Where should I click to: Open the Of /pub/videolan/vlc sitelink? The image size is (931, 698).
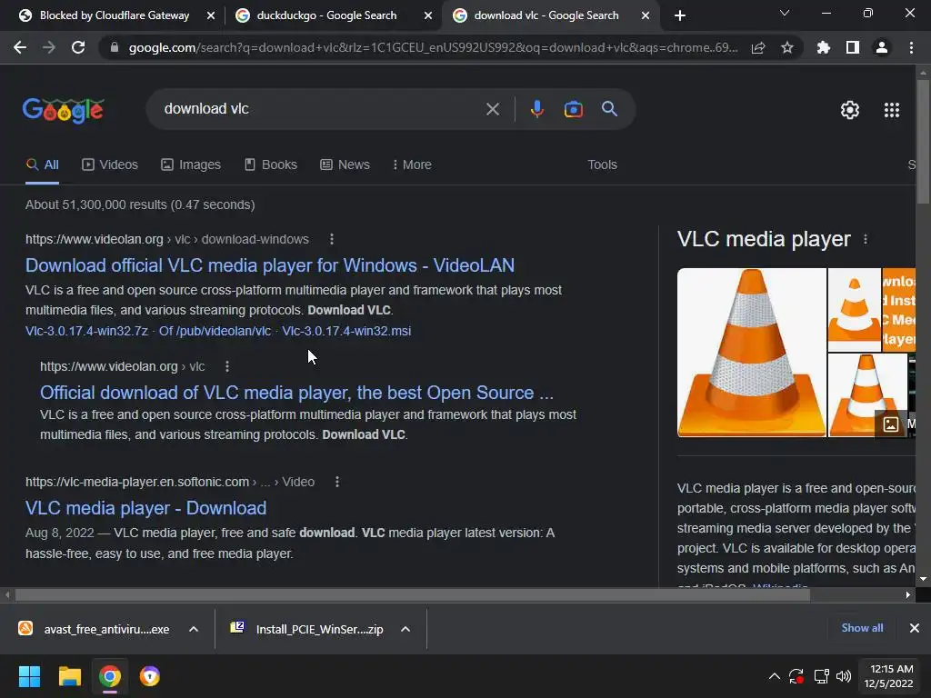[215, 331]
